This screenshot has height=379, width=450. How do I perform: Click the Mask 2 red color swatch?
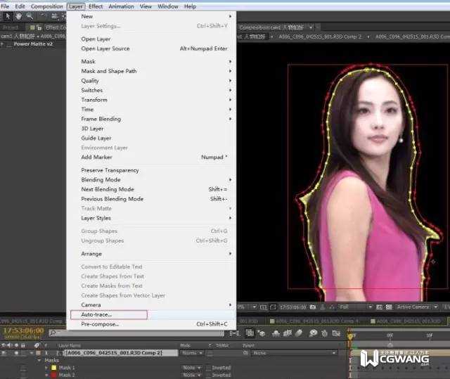pyautogui.click(x=53, y=375)
